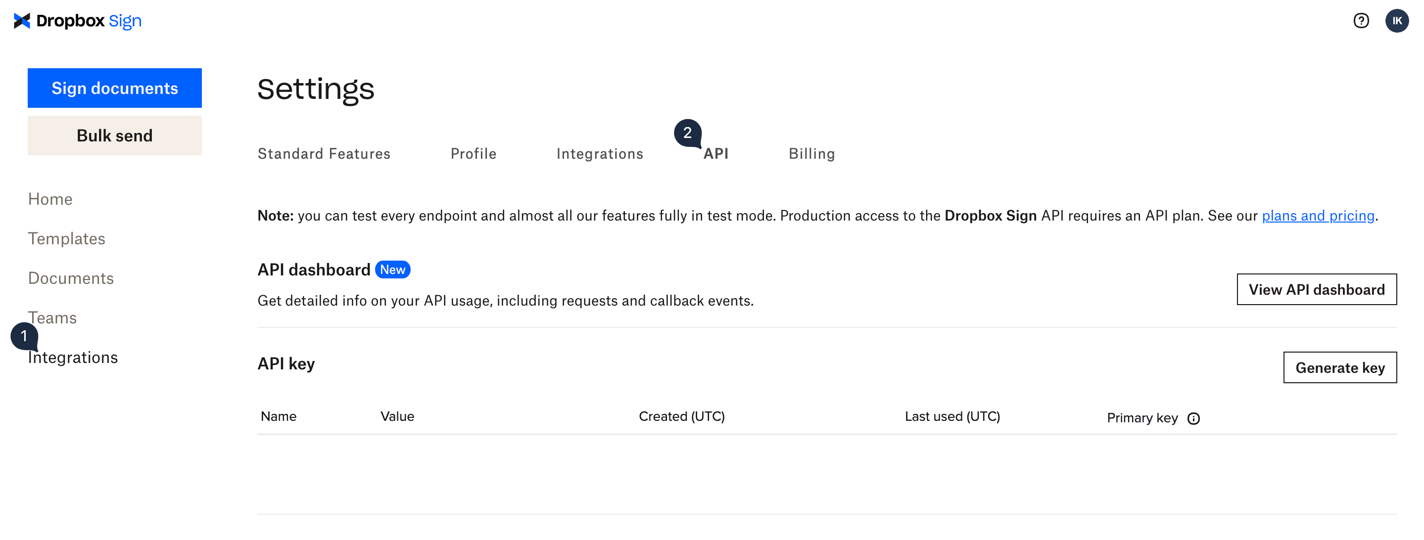Expand the Documents sidebar section
Viewport: 1424px width, 540px height.
(71, 278)
